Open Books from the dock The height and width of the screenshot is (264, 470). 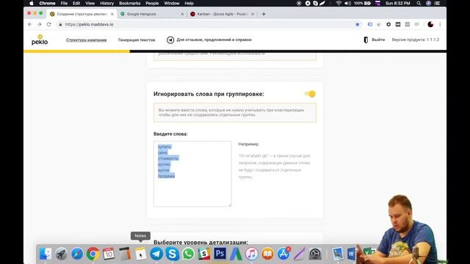point(267,254)
